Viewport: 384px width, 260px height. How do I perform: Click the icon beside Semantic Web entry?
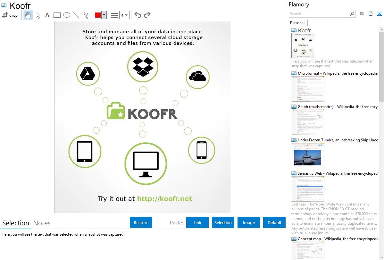pos(294,173)
